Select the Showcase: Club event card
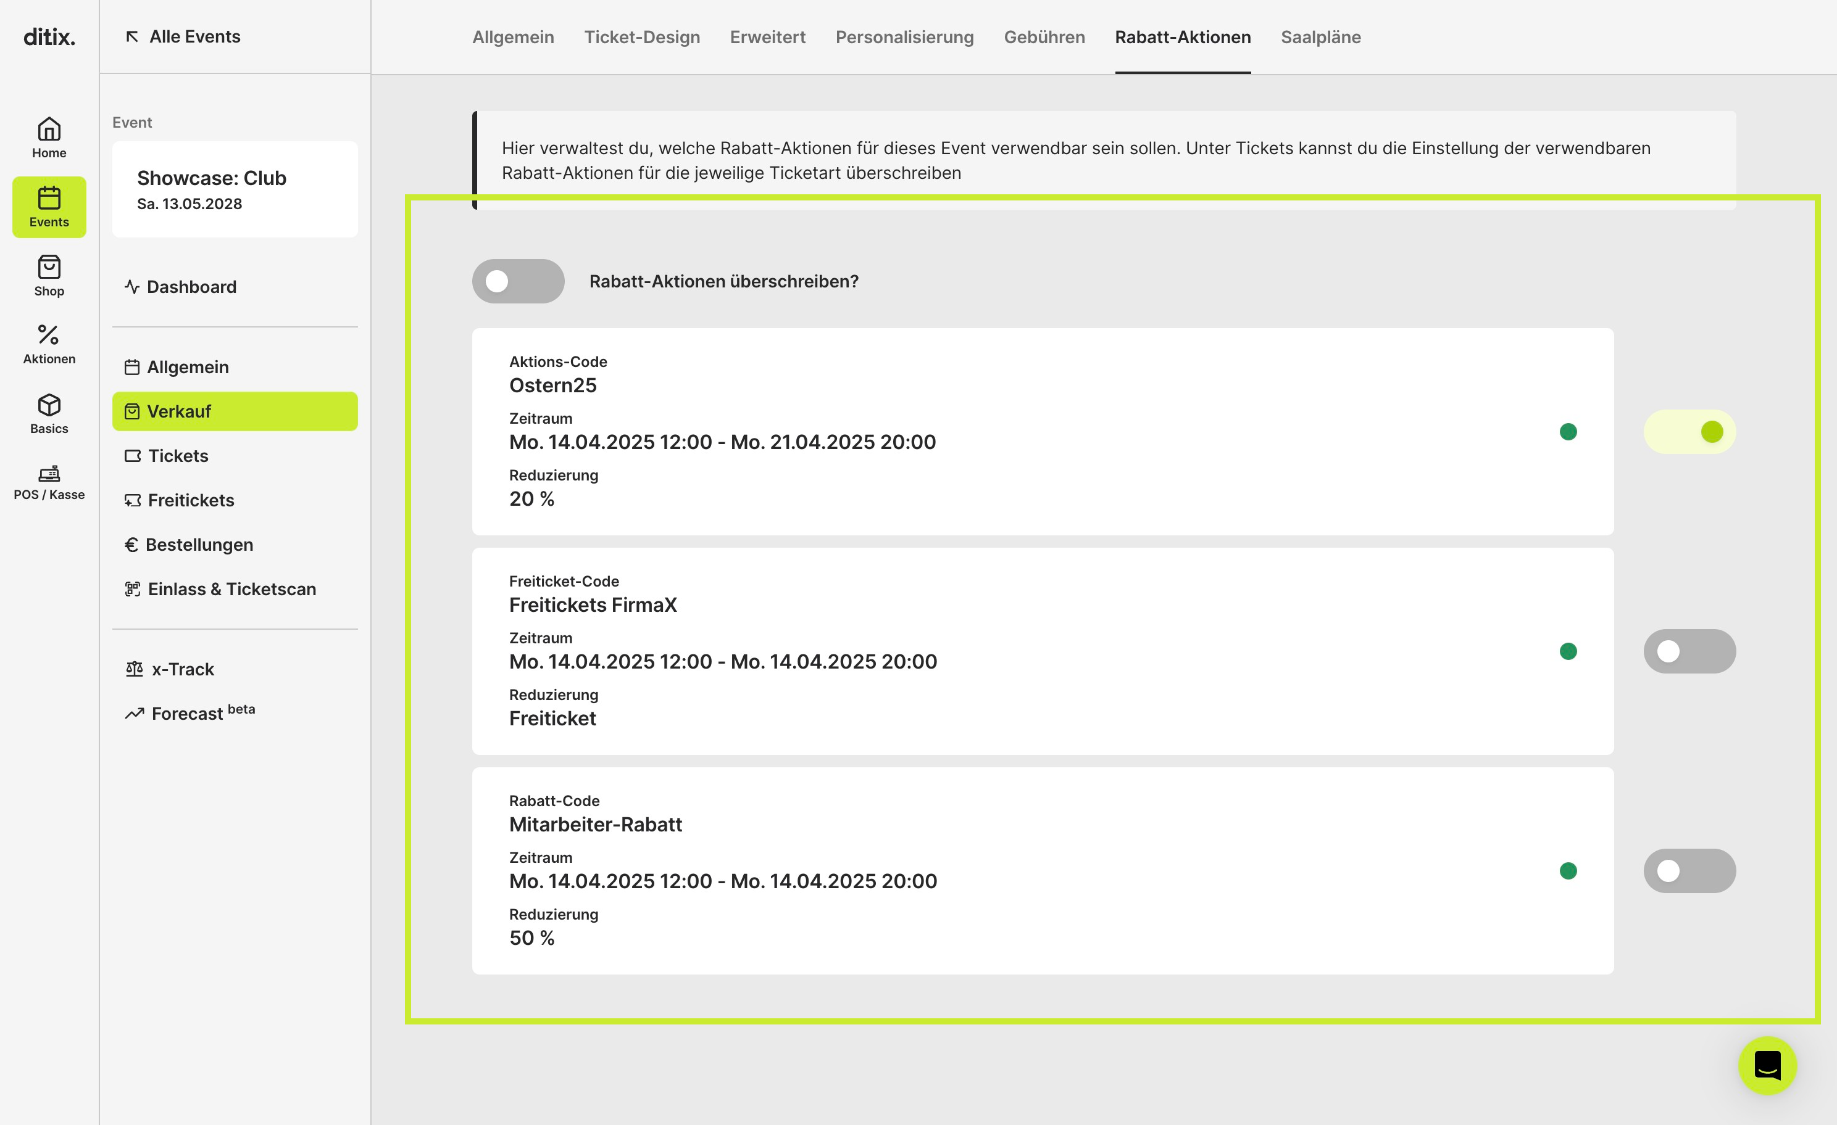1837x1125 pixels. click(235, 189)
